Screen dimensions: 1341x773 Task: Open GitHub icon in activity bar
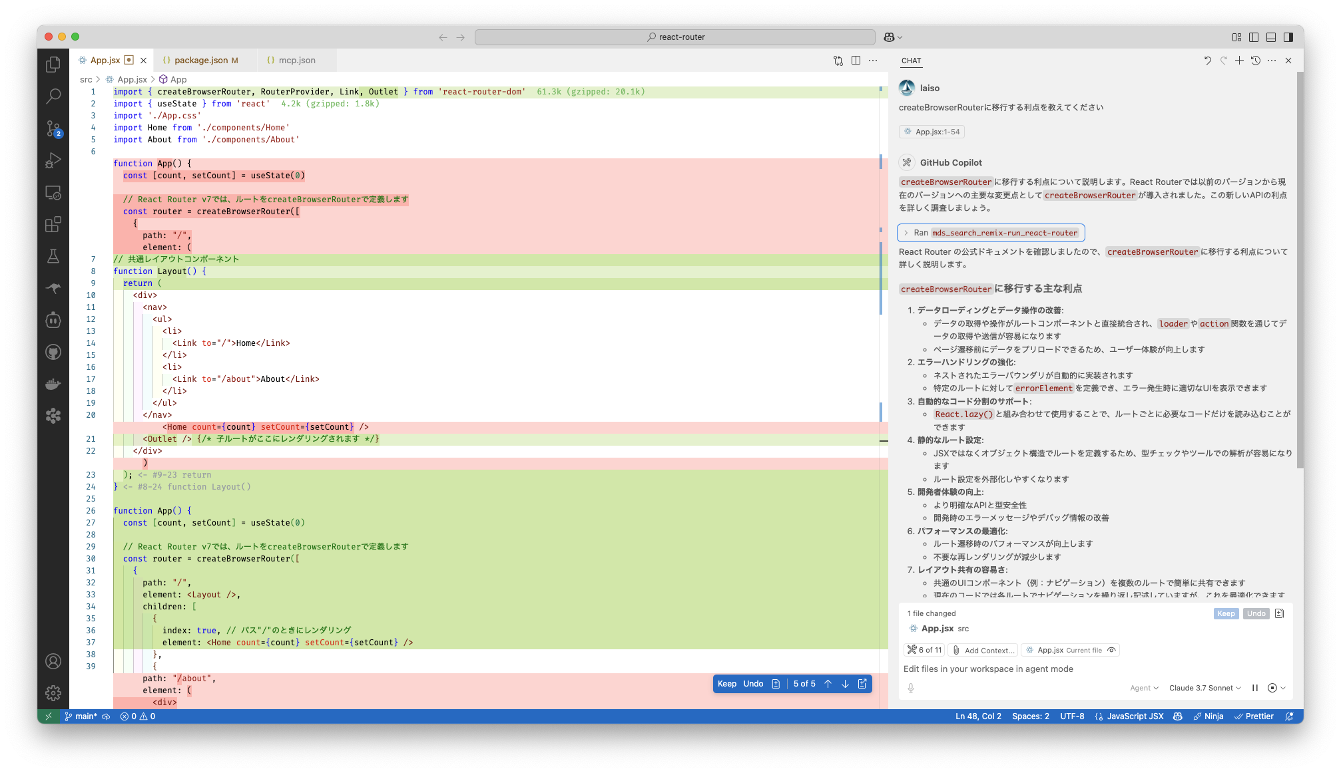click(53, 352)
